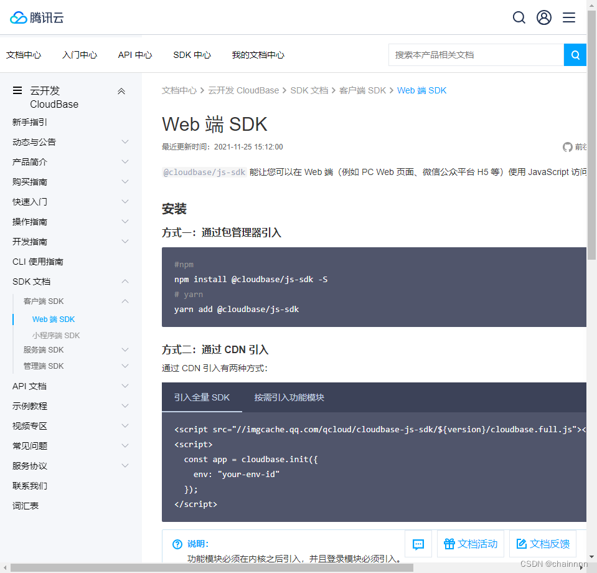Click the 说明 help circle icon
Image resolution: width=597 pixels, height=573 pixels.
pos(177,544)
